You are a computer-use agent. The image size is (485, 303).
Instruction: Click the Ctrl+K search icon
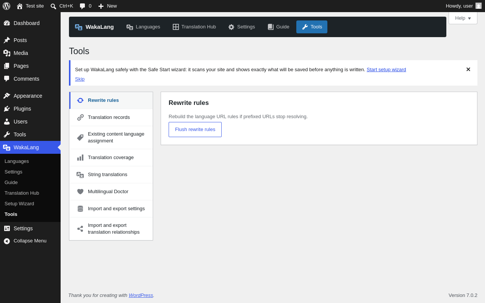tap(53, 6)
